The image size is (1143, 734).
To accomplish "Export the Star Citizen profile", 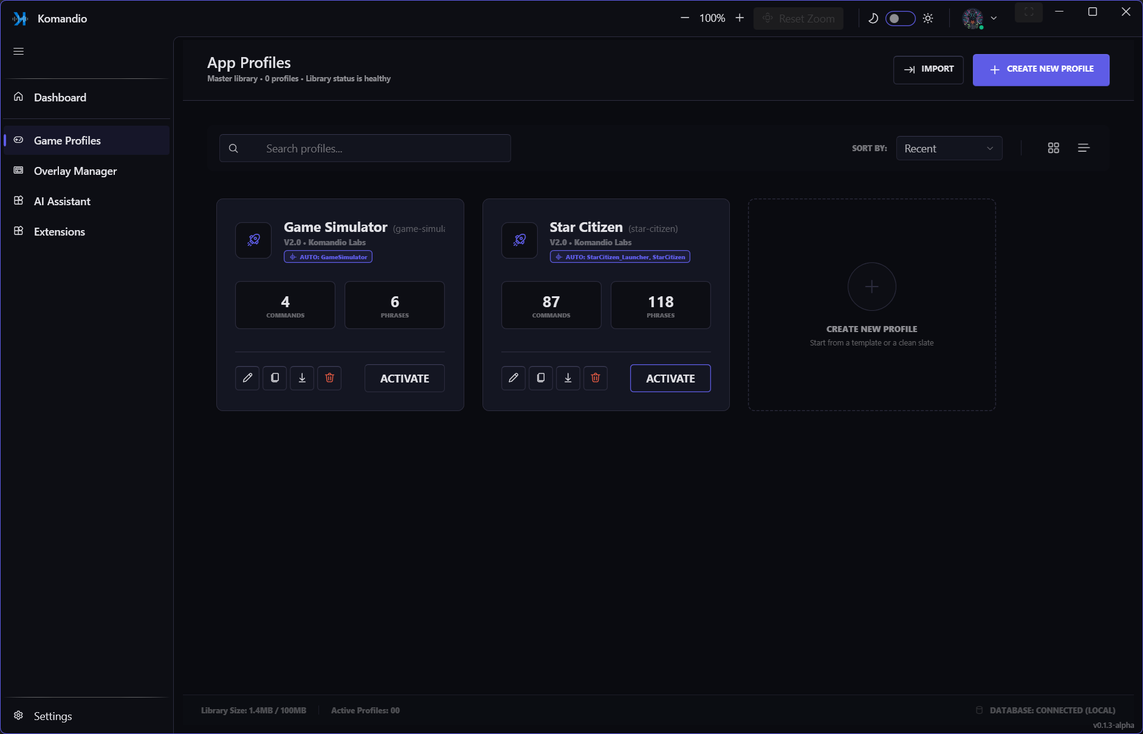I will click(568, 378).
